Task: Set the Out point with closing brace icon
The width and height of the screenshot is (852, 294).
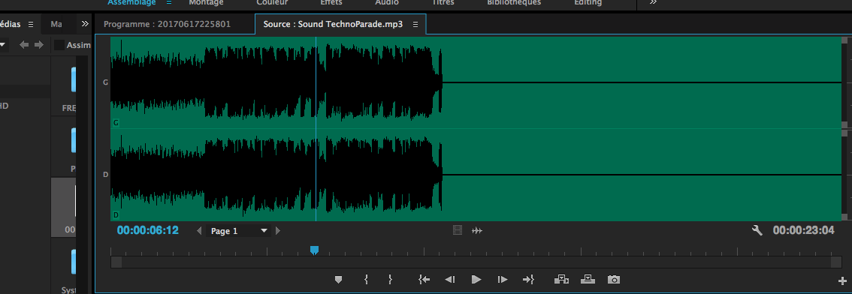Action: coord(390,279)
